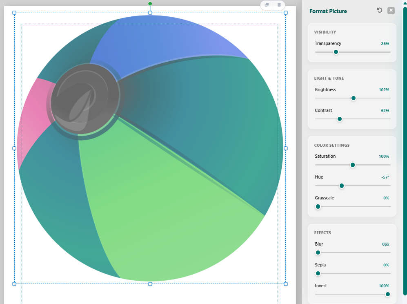Screen dimensions: 407x304
Task: Click the Saturation slider knob
Action: pyautogui.click(x=352, y=165)
